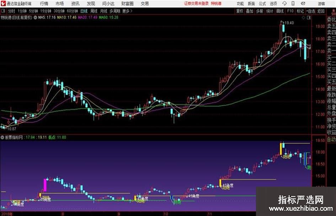Click the 返回 back button
The width and height of the screenshot is (336, 216).
click(x=321, y=11)
